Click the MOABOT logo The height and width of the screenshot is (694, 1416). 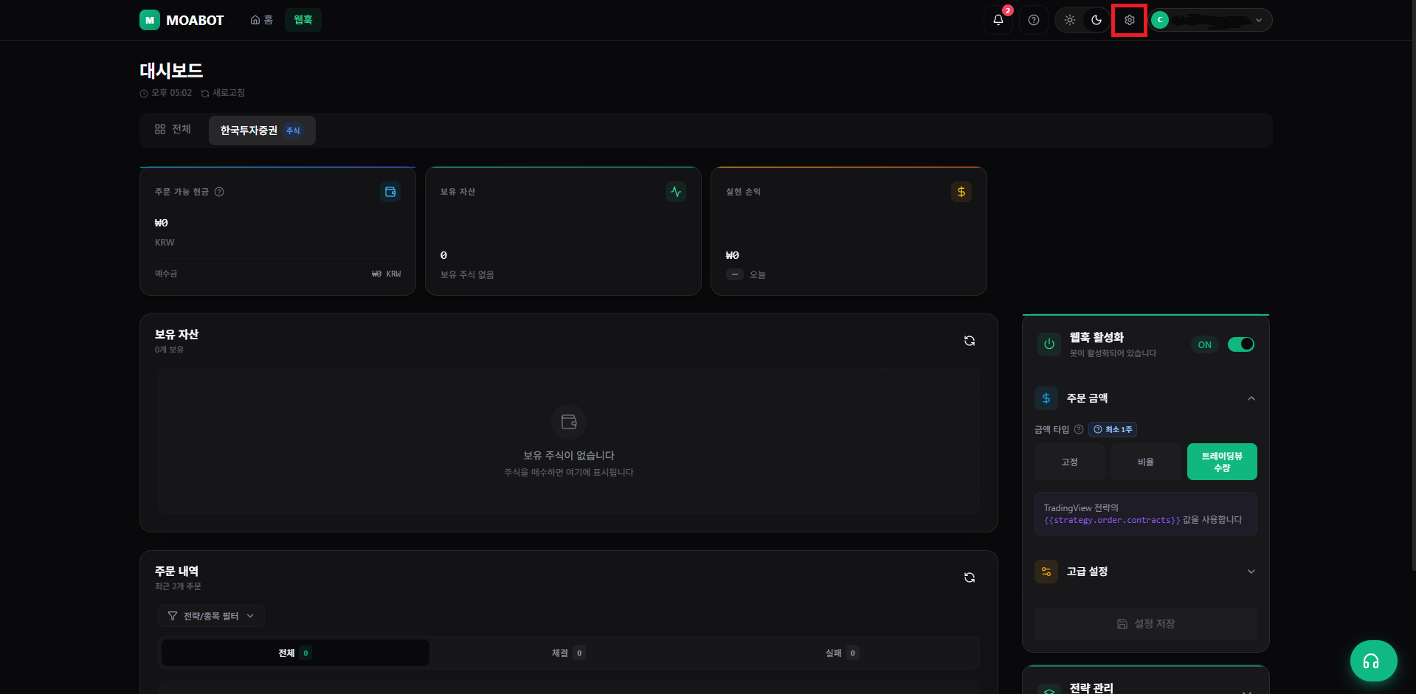(182, 20)
